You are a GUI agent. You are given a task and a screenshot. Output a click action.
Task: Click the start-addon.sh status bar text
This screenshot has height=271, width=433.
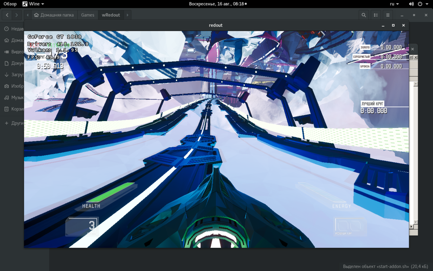point(386,266)
